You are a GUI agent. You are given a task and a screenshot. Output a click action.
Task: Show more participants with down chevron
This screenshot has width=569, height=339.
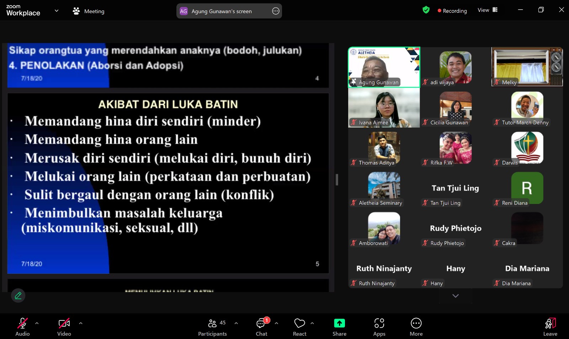[x=456, y=296]
